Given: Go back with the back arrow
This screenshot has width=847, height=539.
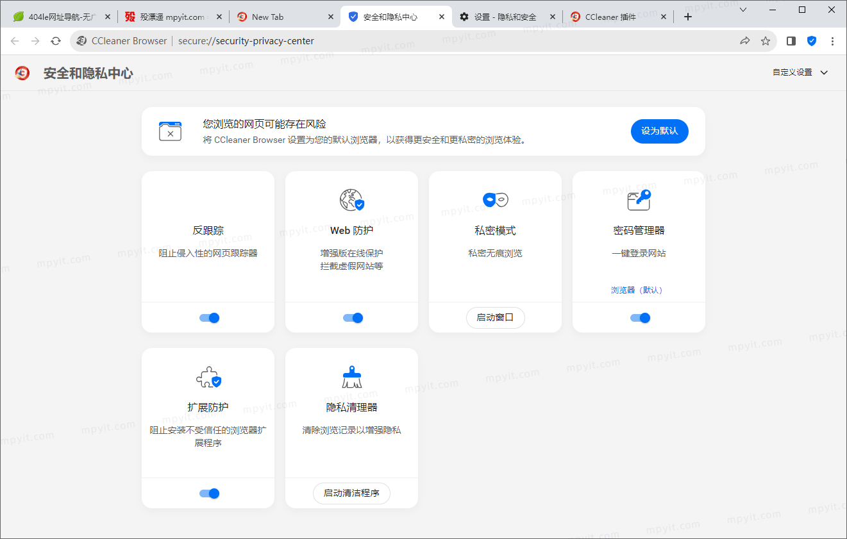Looking at the screenshot, I should (15, 41).
